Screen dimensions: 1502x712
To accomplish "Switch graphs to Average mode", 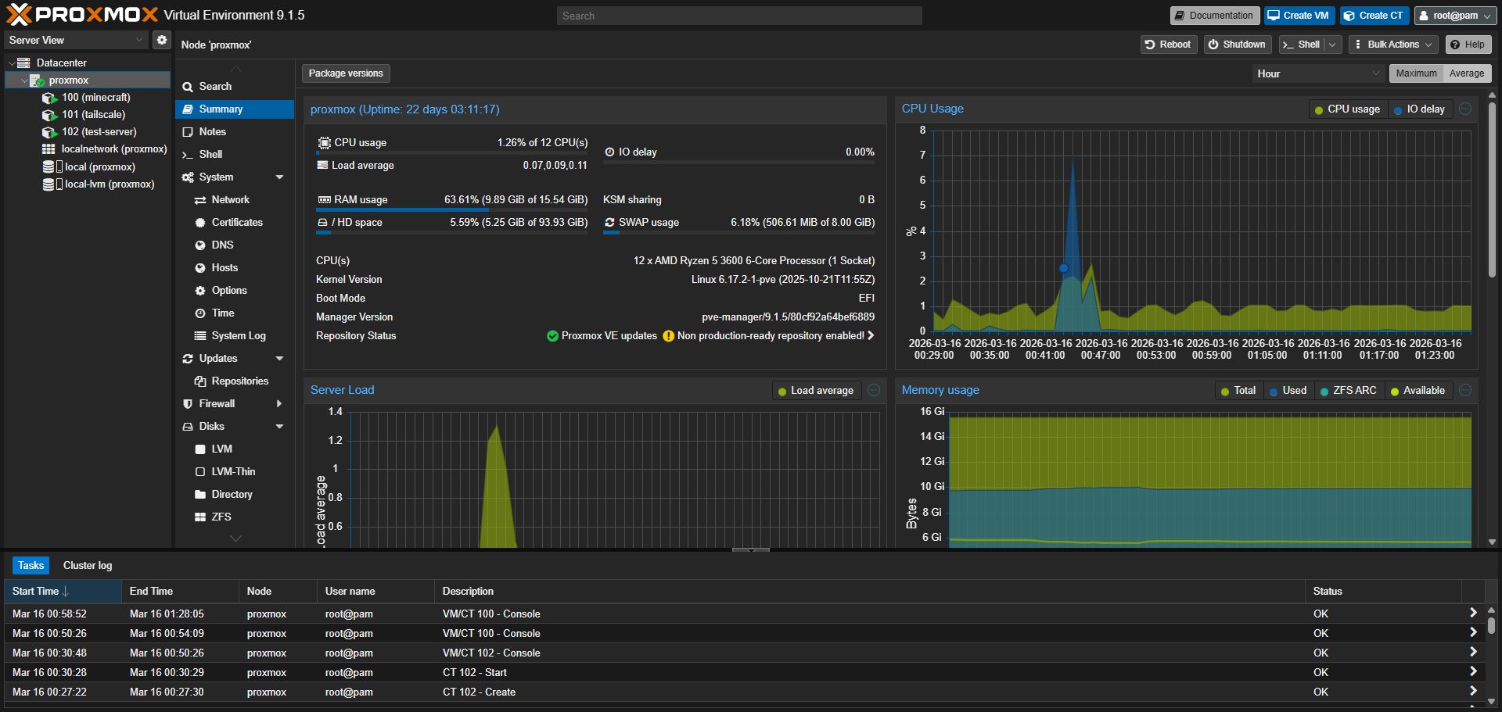I will click(1466, 73).
